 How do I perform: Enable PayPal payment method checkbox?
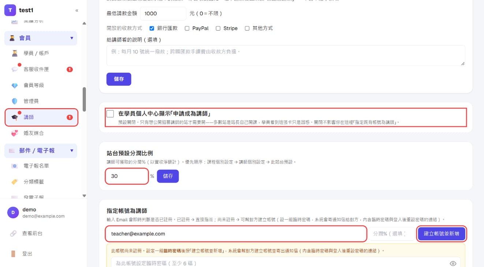point(187,28)
